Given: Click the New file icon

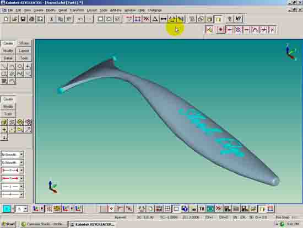Looking at the screenshot, I should (6, 19).
